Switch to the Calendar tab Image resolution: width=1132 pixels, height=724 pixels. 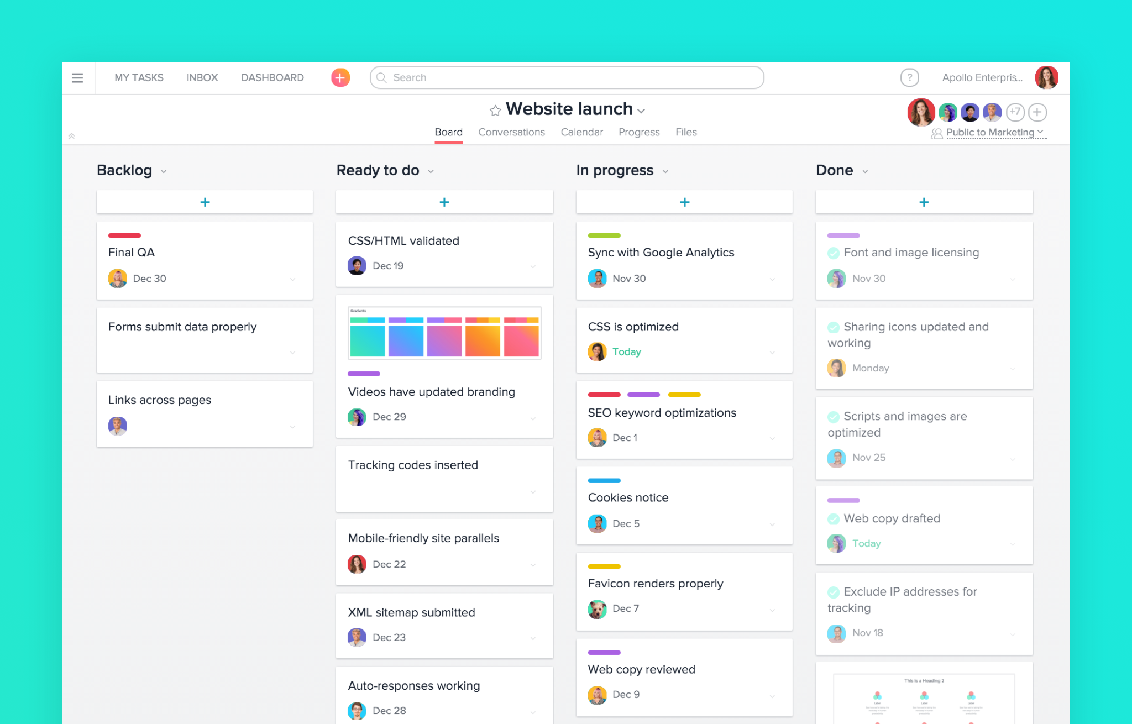581,131
